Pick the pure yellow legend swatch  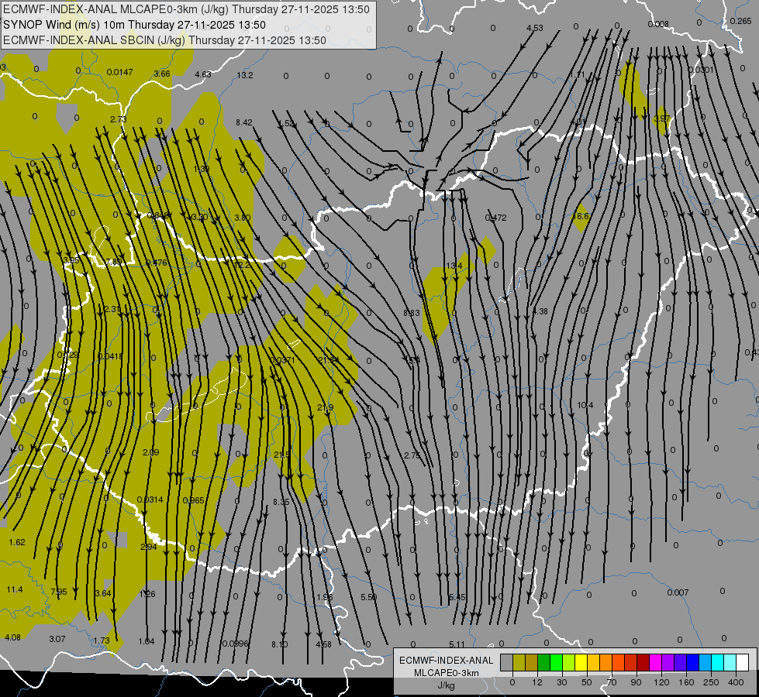click(581, 663)
